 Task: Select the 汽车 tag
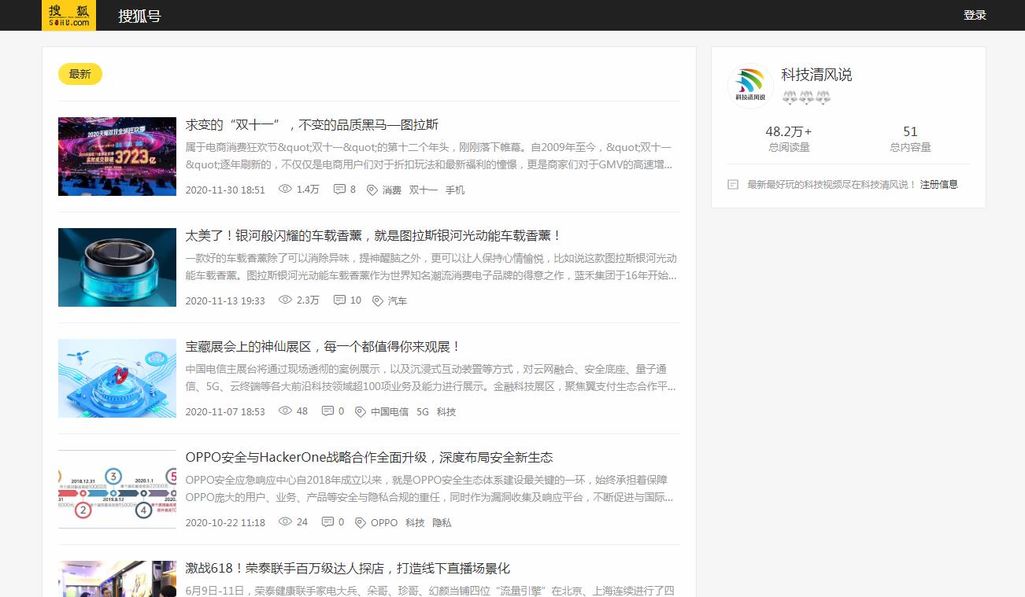point(398,300)
